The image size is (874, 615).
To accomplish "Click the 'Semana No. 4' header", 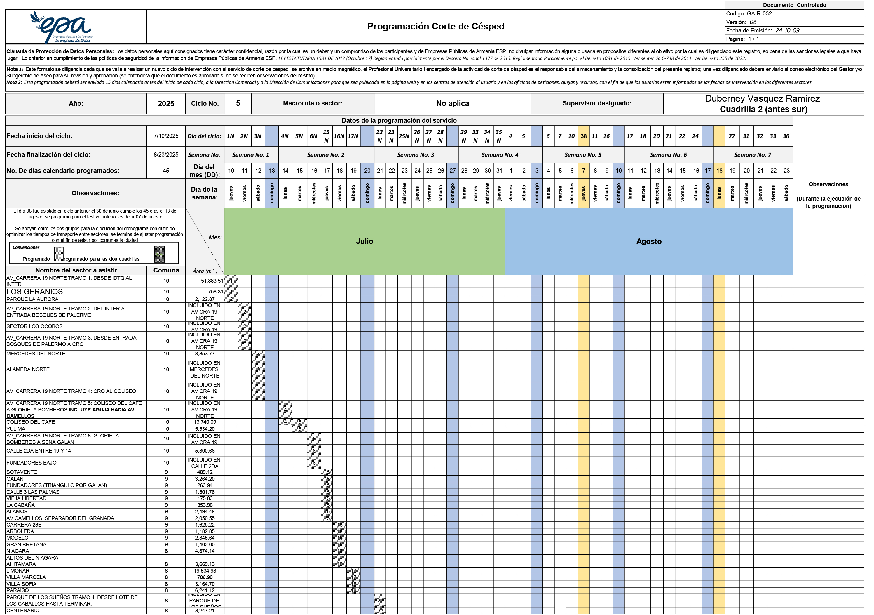I will pyautogui.click(x=500, y=155).
